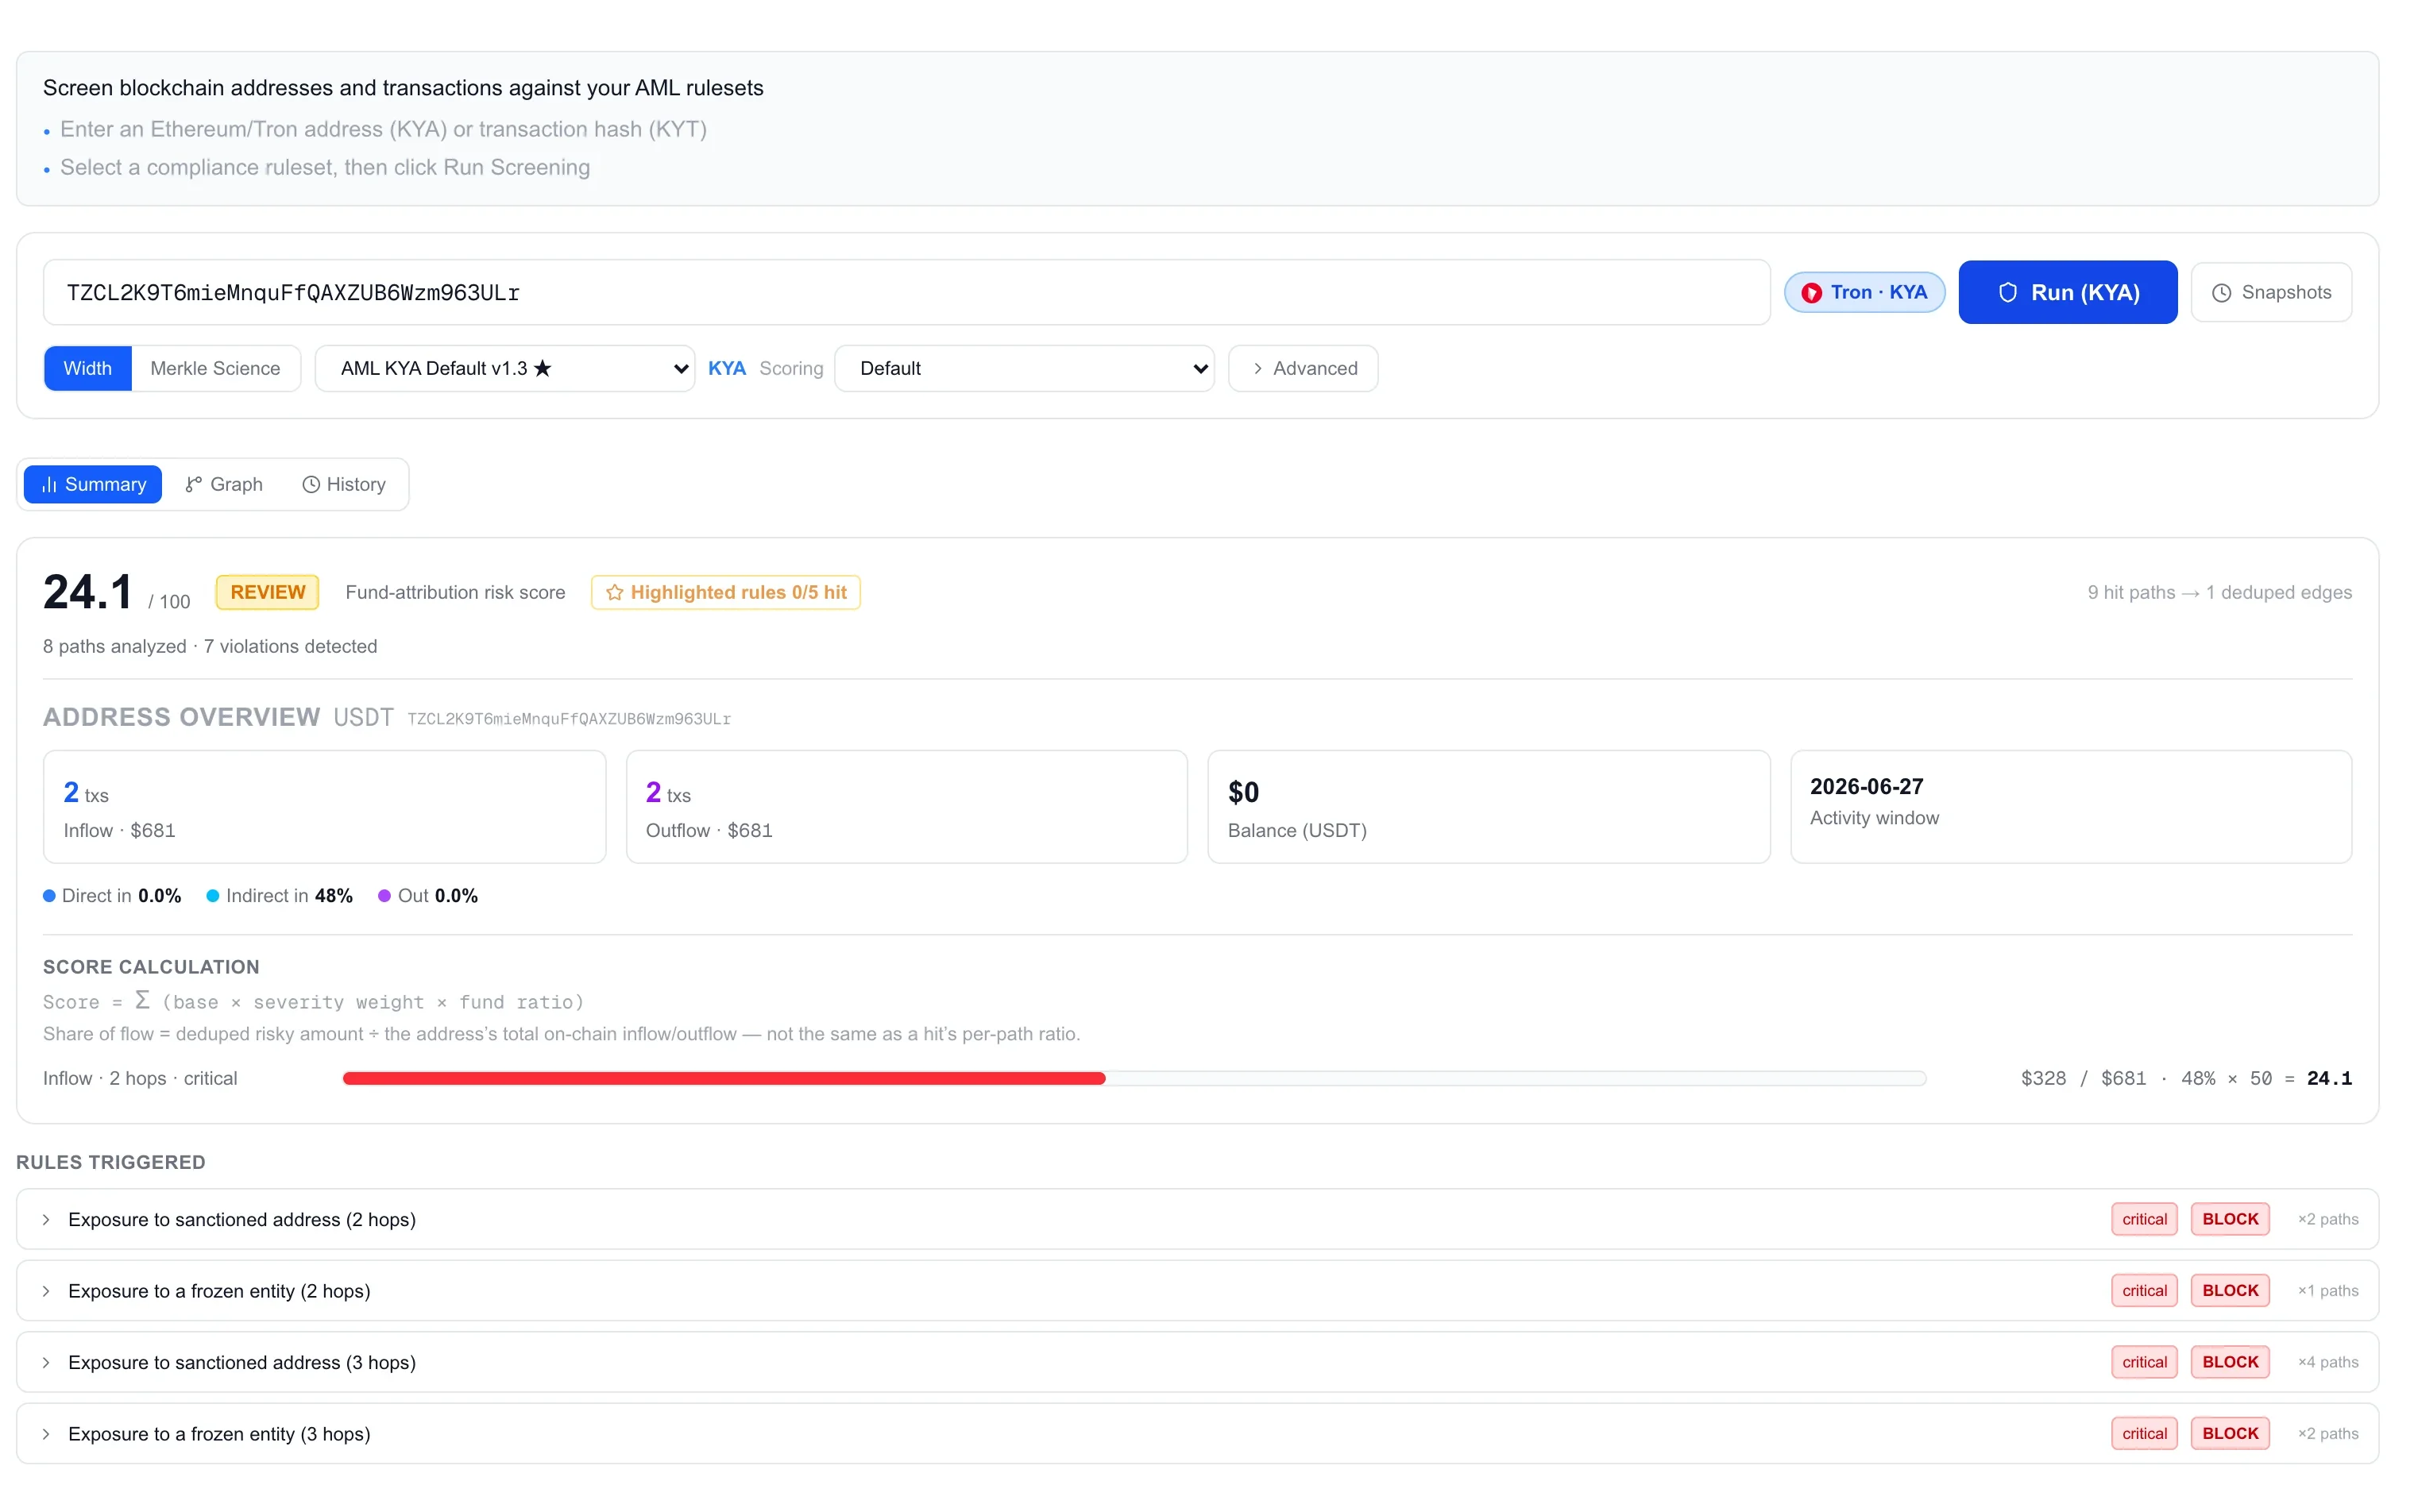2418x1512 pixels.
Task: Click BLOCK tag on sanctioned address (2 hops)
Action: coord(2230,1219)
